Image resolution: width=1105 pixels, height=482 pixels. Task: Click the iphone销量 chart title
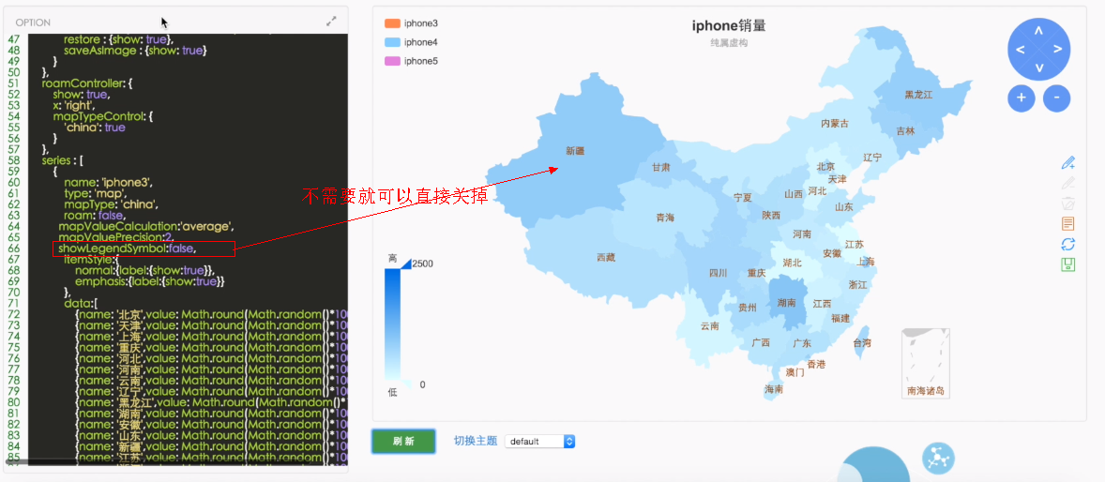pyautogui.click(x=729, y=26)
